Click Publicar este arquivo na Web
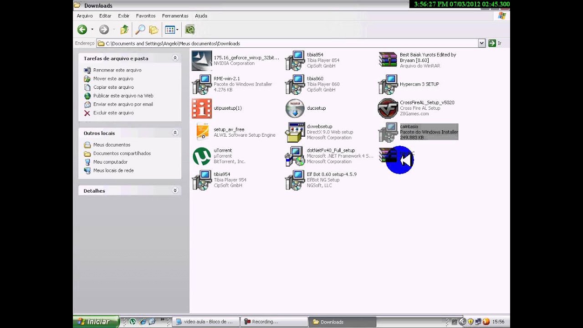The height and width of the screenshot is (328, 583). click(123, 96)
